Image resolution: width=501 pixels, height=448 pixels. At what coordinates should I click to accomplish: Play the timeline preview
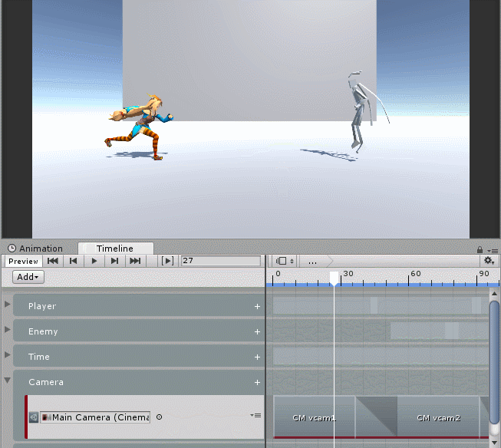pos(94,261)
